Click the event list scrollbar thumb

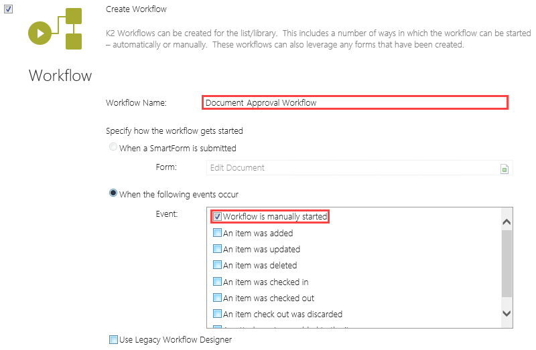pyautogui.click(x=507, y=263)
